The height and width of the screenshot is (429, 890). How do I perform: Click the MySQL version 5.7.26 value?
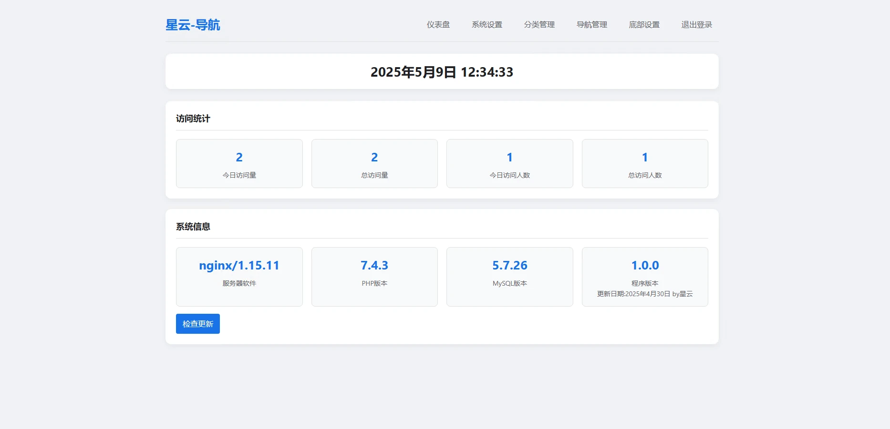click(x=510, y=265)
